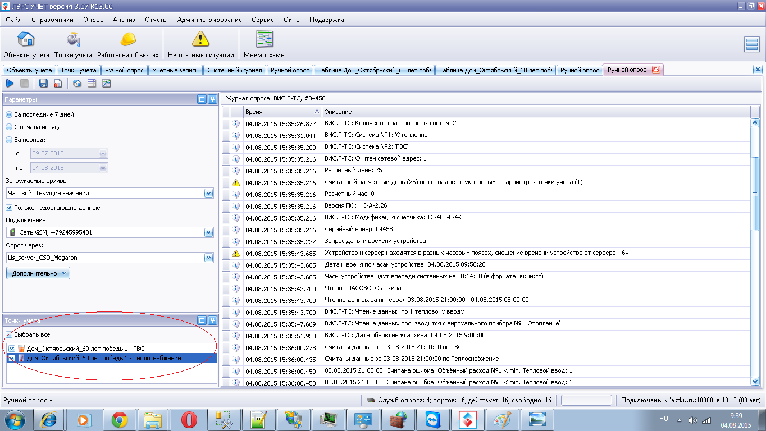The height and width of the screenshot is (431, 766).
Task: Click the house icon in the poll toolbar
Action: [77, 84]
